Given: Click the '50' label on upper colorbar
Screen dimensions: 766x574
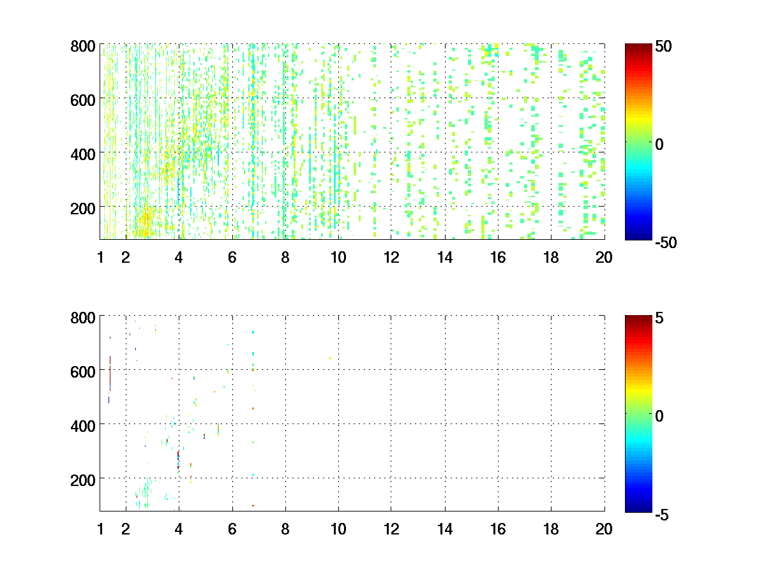Looking at the screenshot, I should click(x=664, y=47).
